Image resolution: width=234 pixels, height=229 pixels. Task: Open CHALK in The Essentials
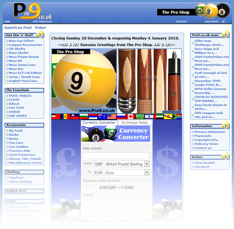(x=15, y=112)
